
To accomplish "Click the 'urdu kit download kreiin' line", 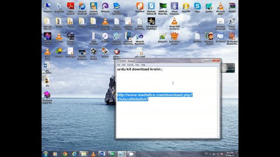I will (x=140, y=69).
